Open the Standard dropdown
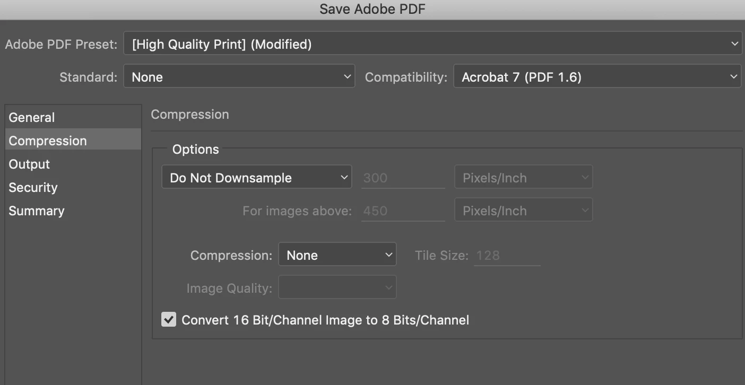Viewport: 745px width, 385px height. pos(239,77)
